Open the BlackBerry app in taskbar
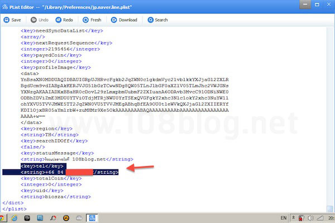The height and width of the screenshot is (223, 335). coord(27,218)
